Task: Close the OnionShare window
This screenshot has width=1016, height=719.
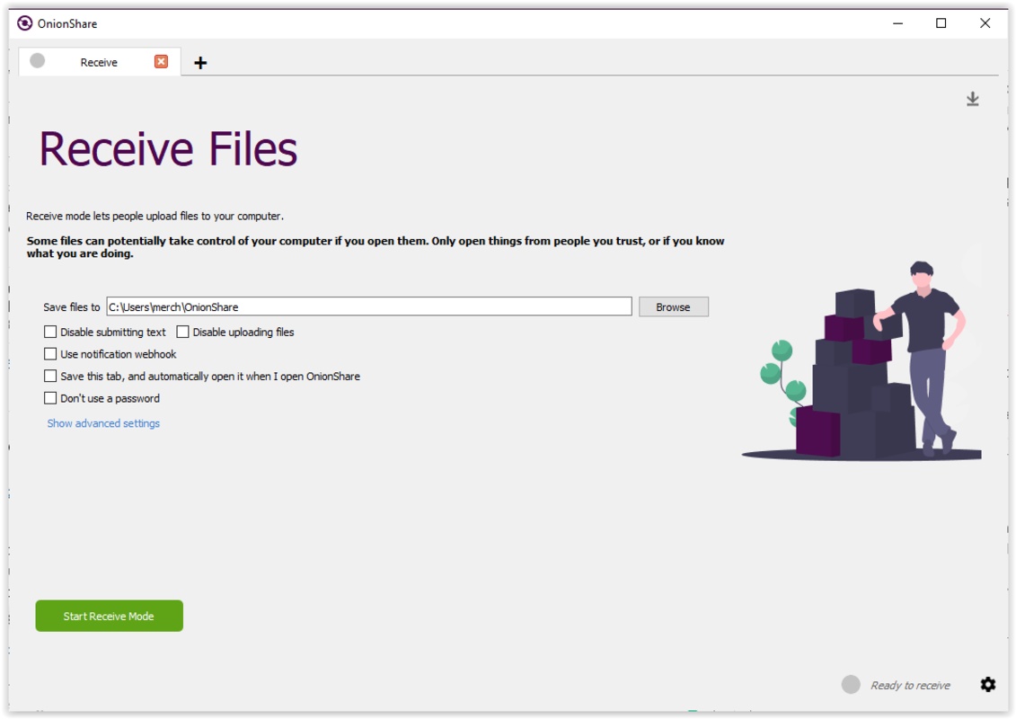Action: click(985, 23)
